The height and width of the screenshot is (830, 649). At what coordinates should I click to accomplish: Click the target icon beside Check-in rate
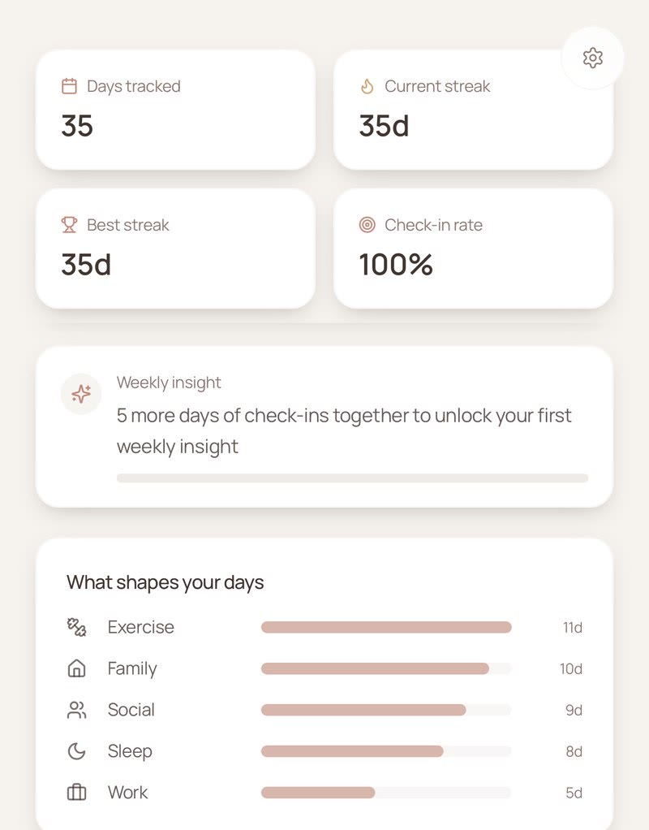pos(367,225)
